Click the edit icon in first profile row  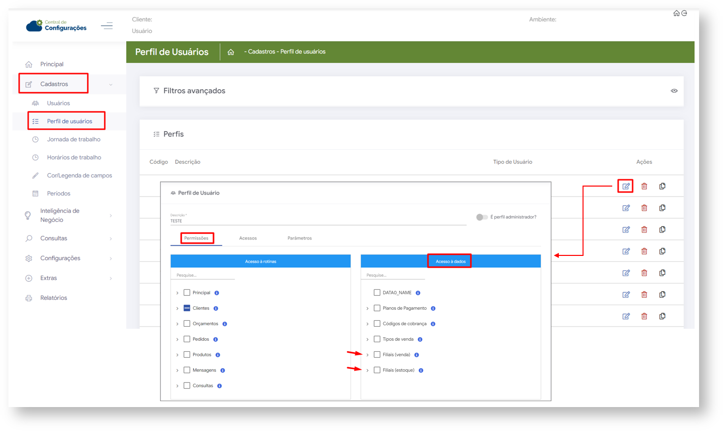626,187
